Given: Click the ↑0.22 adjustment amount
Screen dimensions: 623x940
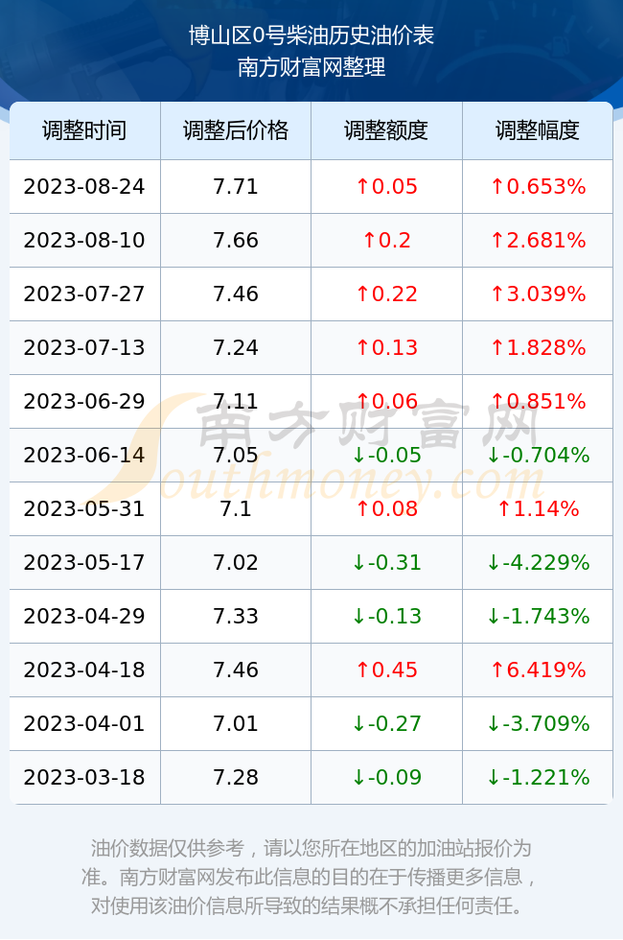Looking at the screenshot, I should [x=386, y=294].
